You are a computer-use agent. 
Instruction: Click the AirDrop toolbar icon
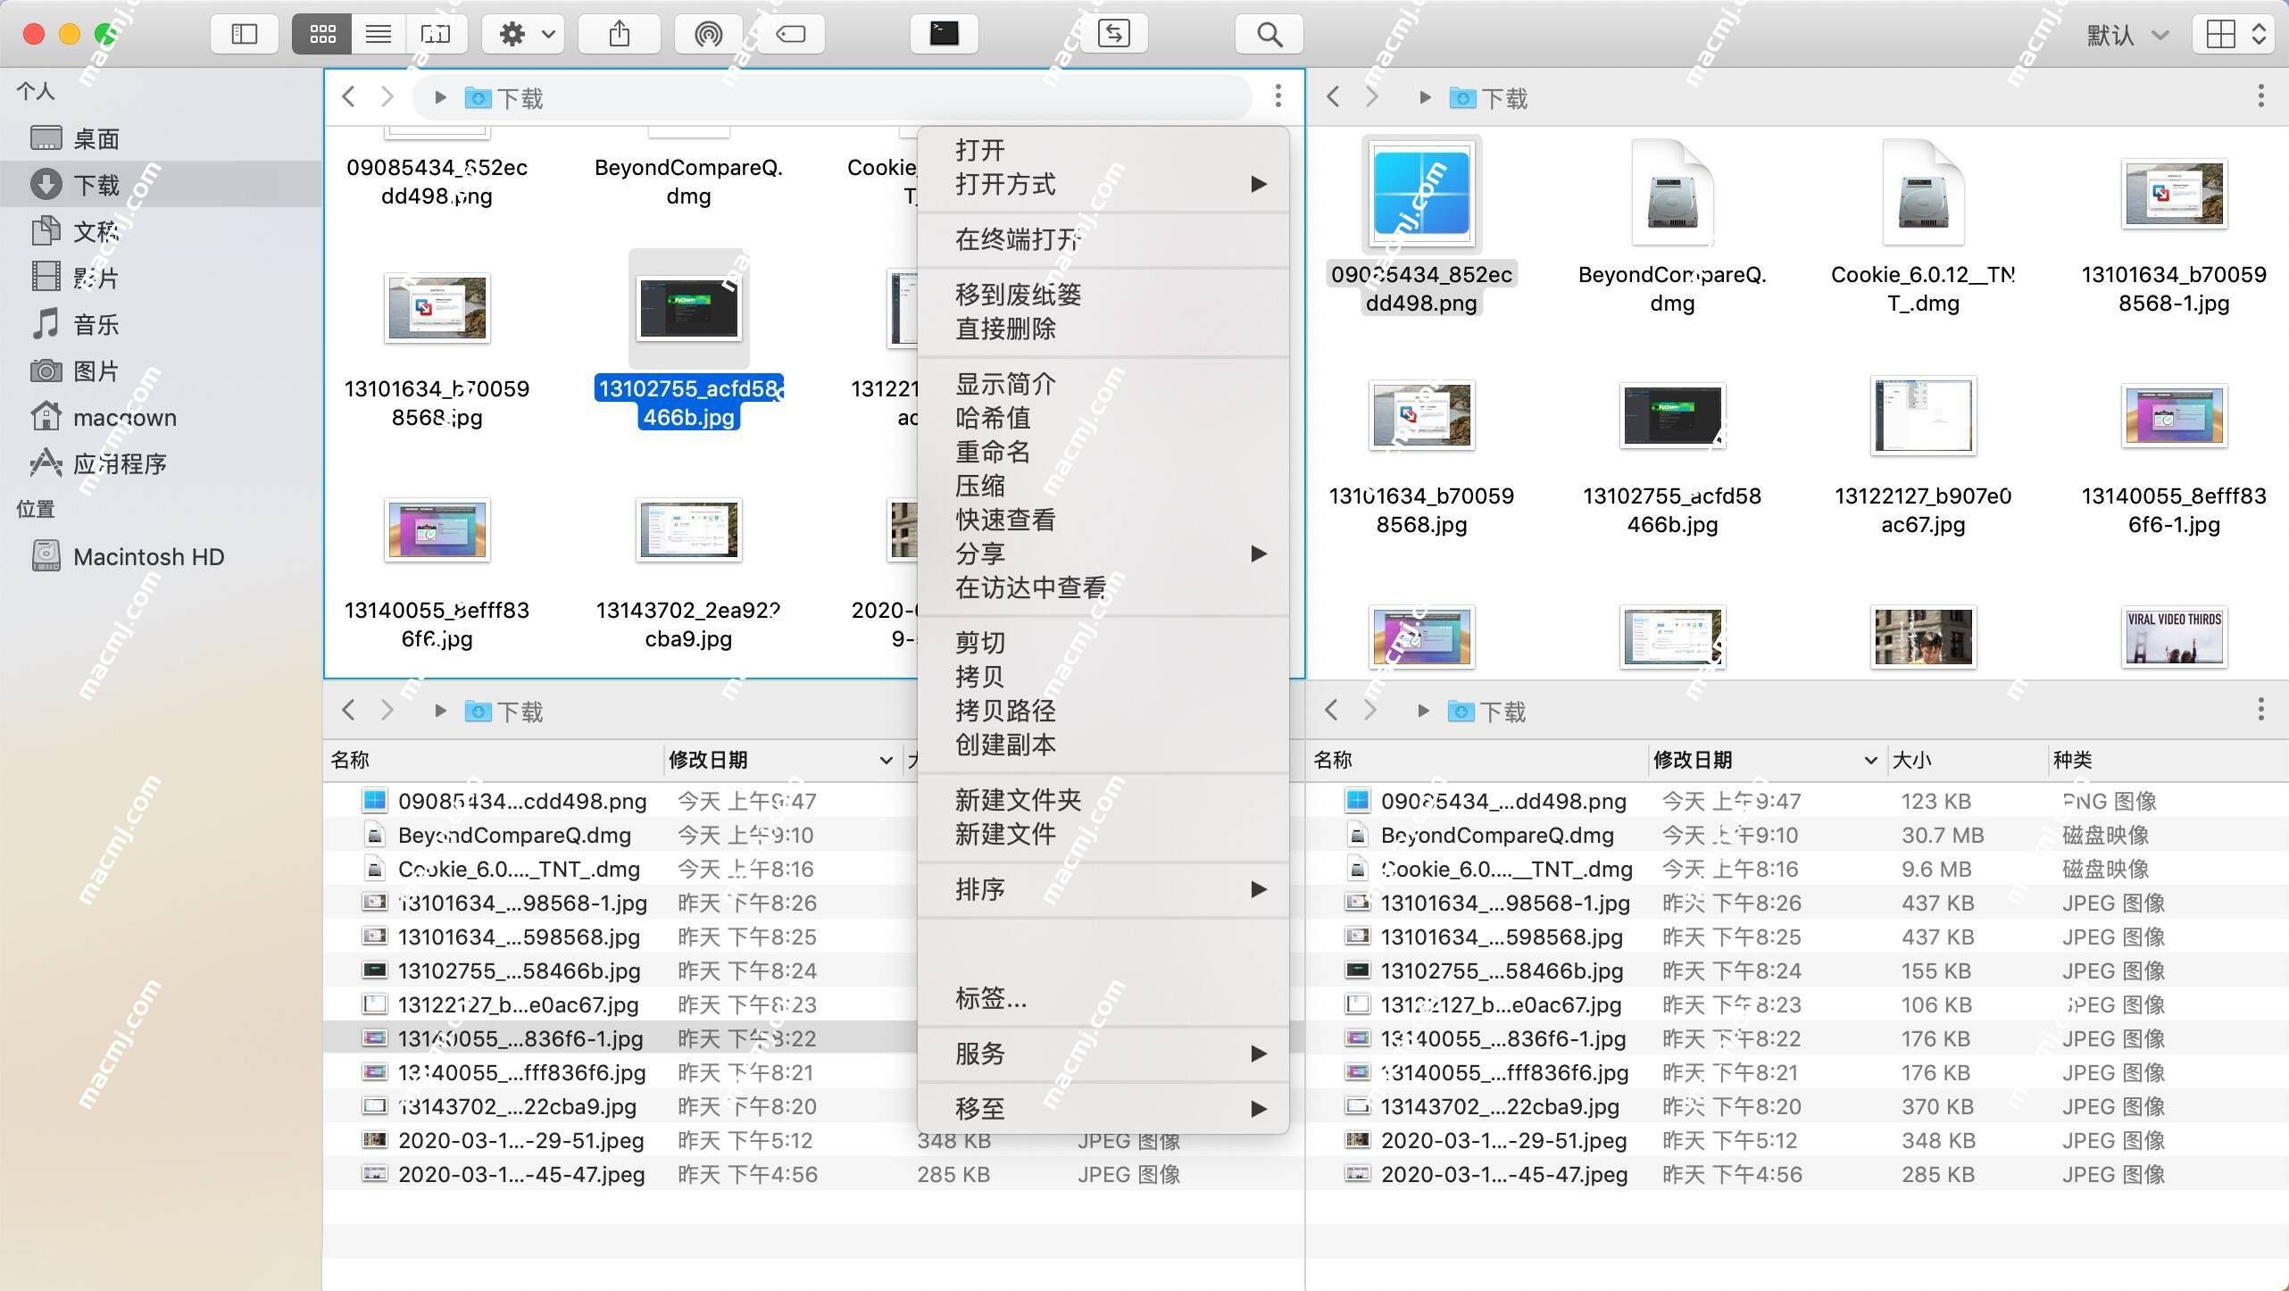coord(709,34)
